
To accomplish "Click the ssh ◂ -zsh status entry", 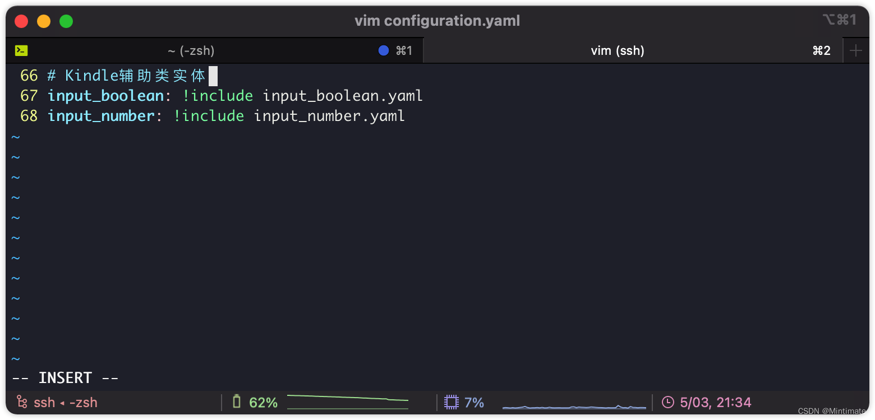I will pos(66,402).
